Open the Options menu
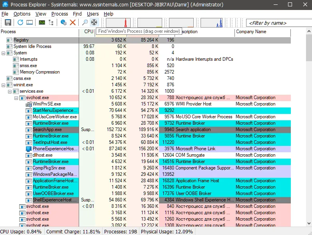 [x=22, y=14]
